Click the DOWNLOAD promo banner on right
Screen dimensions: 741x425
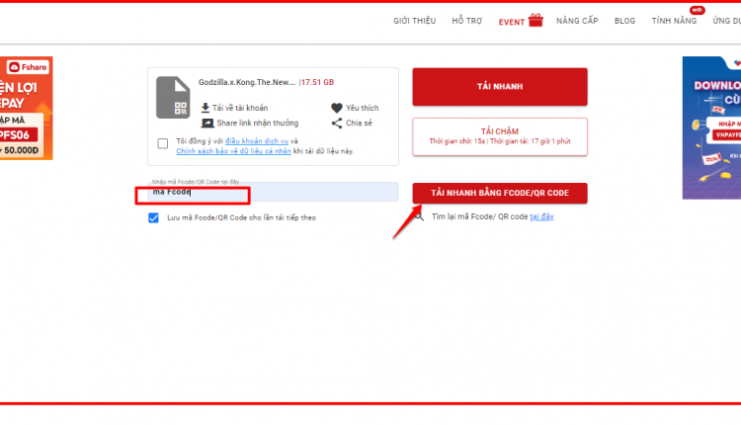tap(711, 127)
